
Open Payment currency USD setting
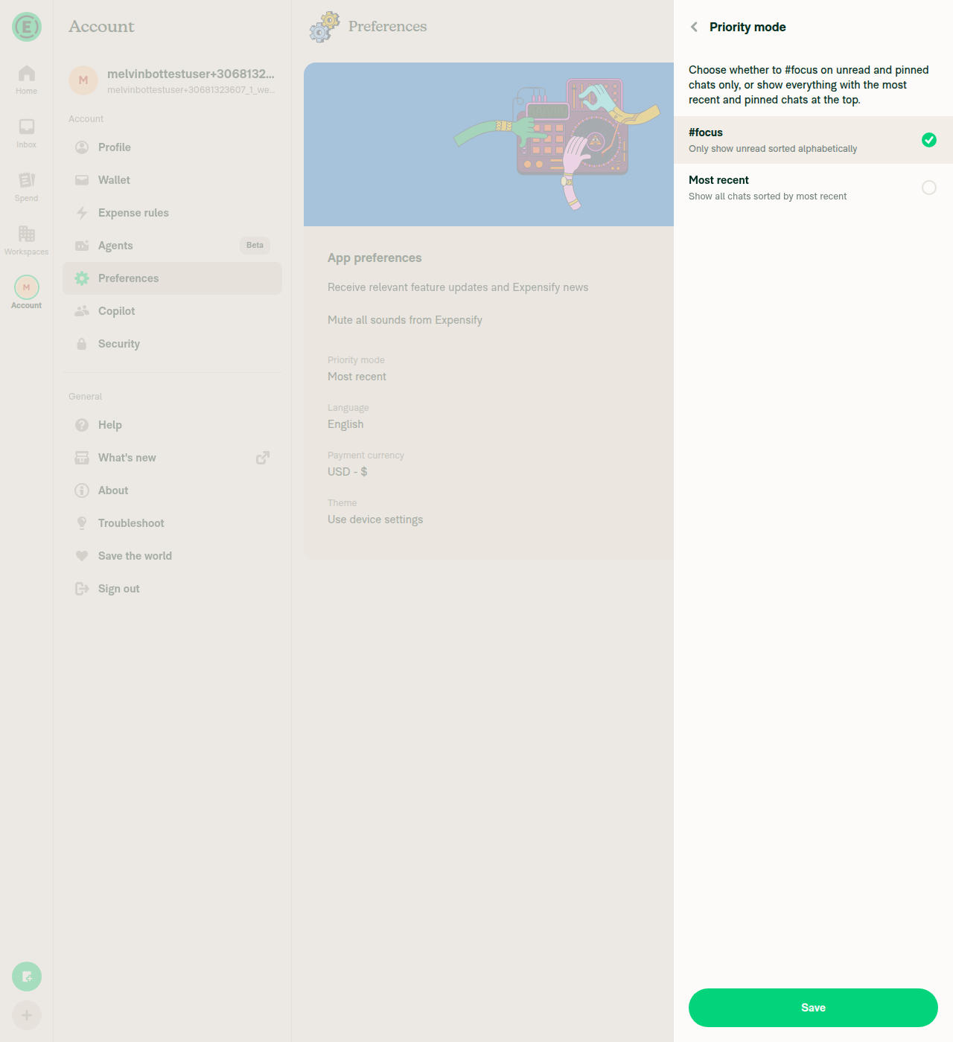point(488,464)
